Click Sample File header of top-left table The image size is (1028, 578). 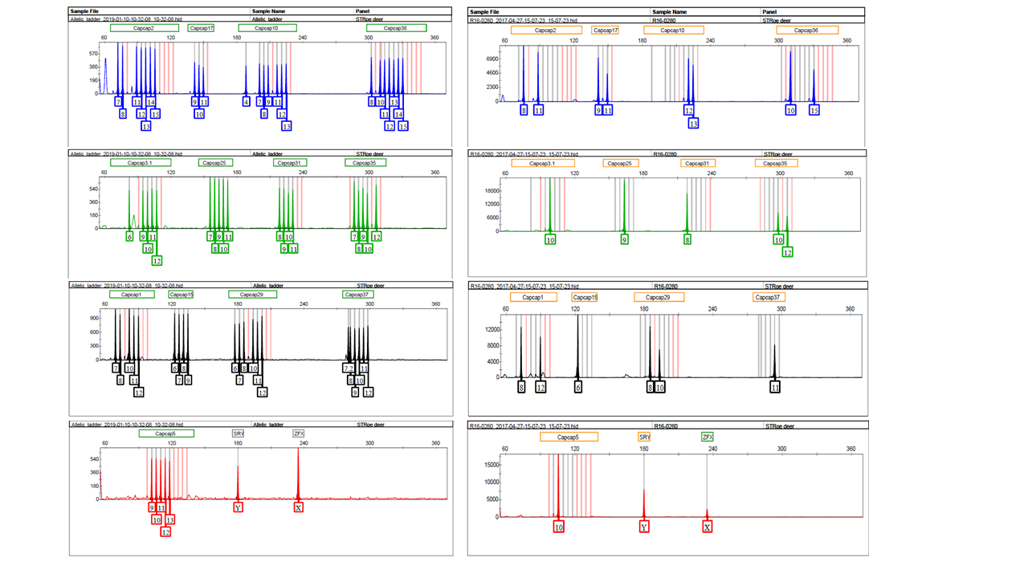click(84, 12)
